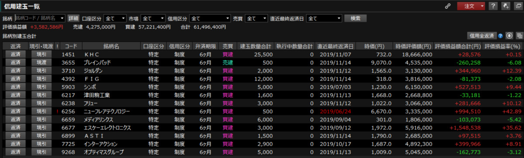
Task: Click 現引 button for ＦＩＧ row
Action: click(41, 79)
